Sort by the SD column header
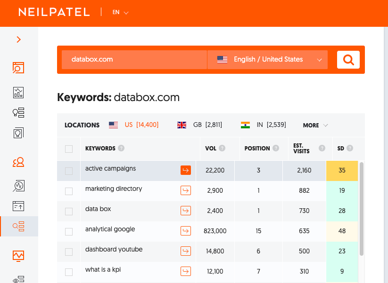The image size is (388, 283). (341, 149)
